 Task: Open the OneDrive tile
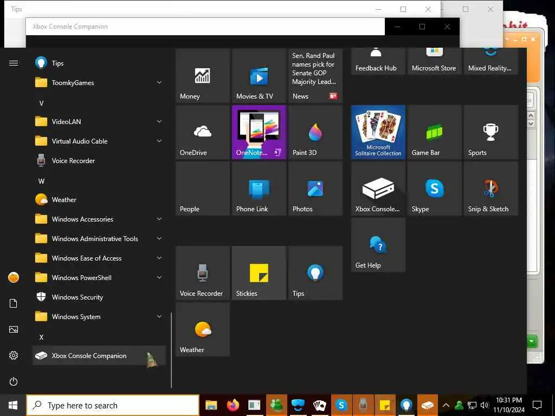tap(203, 132)
